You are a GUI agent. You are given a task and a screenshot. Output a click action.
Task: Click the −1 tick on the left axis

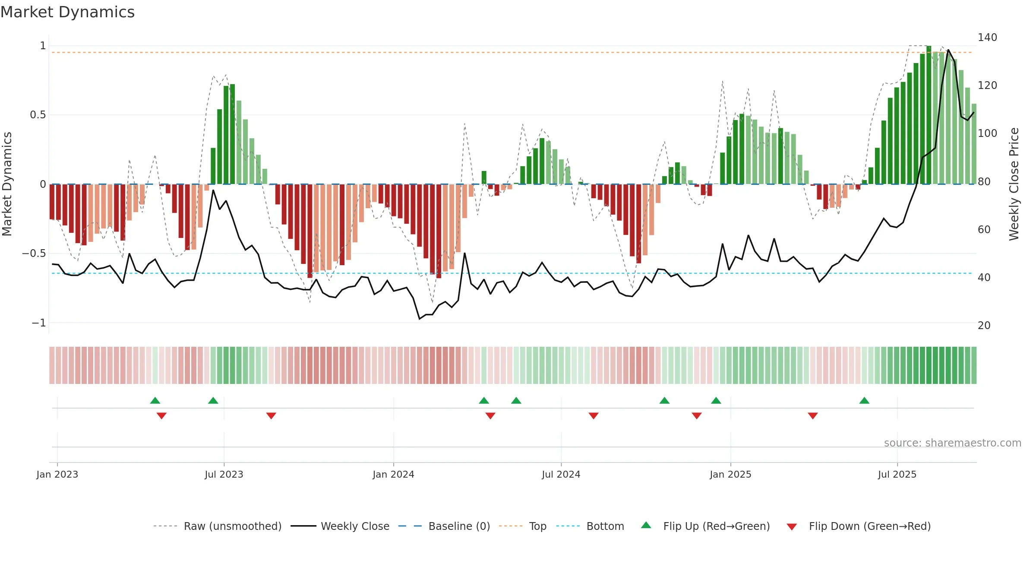point(39,323)
